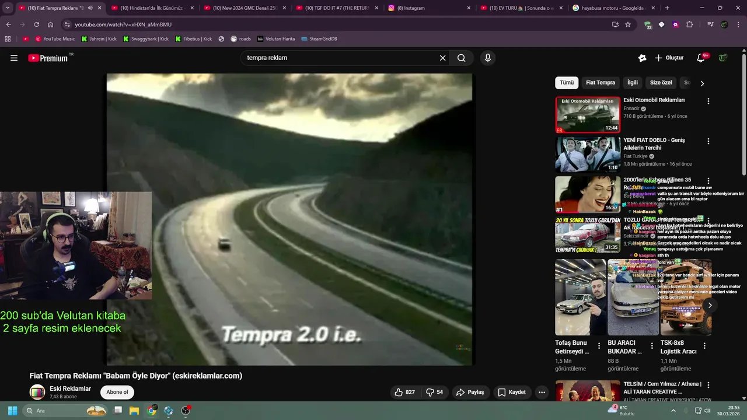The height and width of the screenshot is (420, 747).
Task: Open Eski Otomobil Reklamları video thumbnail
Action: point(588,115)
